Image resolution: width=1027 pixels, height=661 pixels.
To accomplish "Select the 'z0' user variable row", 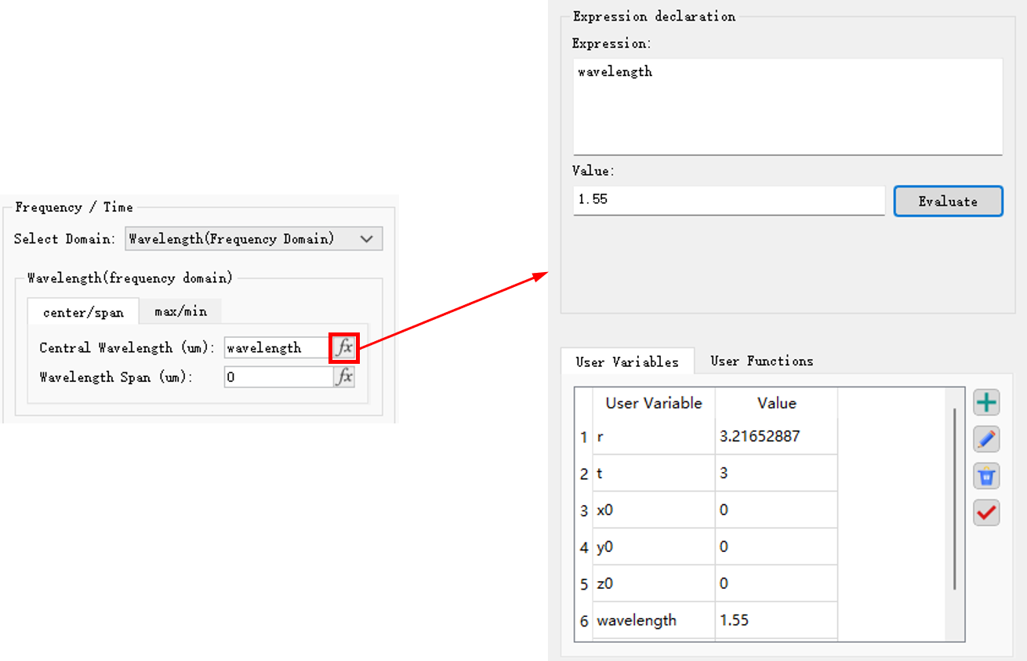I will tap(706, 584).
